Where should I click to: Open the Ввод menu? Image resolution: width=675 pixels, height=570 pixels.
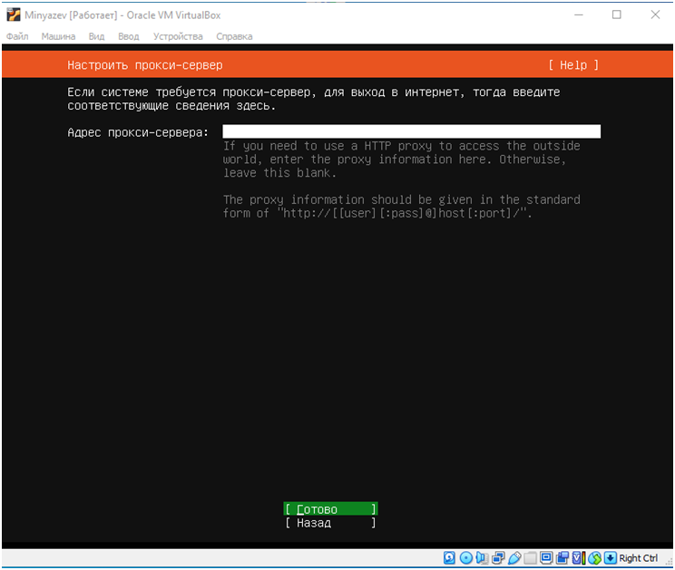point(129,36)
